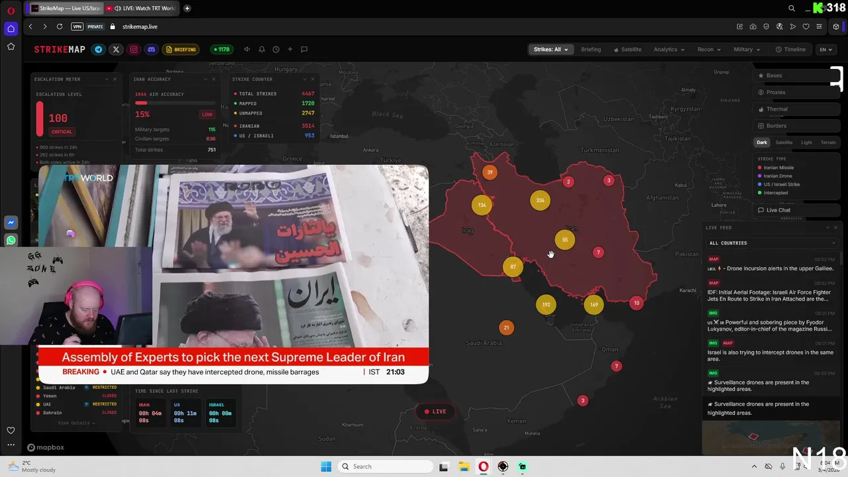The height and width of the screenshot is (477, 848).
Task: Collapse the Live Feed panel
Action: point(827,227)
